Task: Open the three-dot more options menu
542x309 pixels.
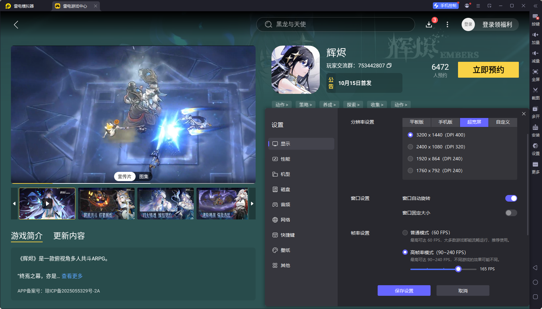Action: (x=447, y=24)
